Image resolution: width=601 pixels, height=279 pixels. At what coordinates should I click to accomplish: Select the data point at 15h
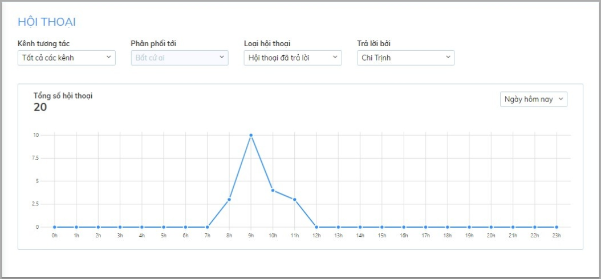coord(382,227)
